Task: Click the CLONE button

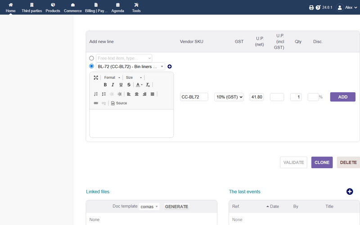Action: click(322, 162)
